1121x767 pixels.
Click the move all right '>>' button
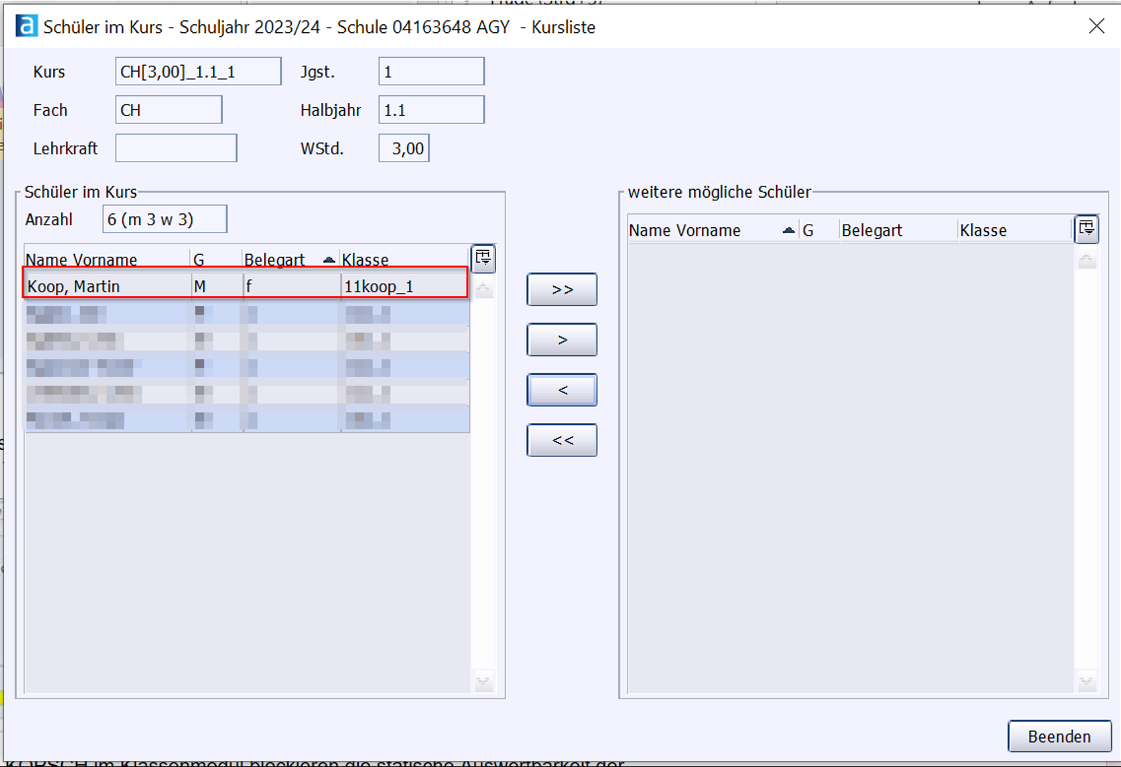click(562, 290)
